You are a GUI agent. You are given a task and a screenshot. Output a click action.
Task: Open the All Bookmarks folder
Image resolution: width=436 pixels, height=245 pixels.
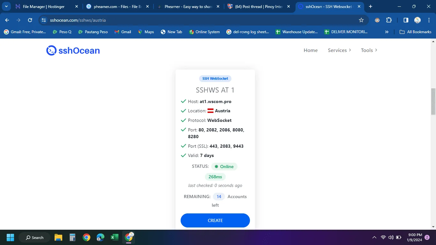click(x=416, y=32)
